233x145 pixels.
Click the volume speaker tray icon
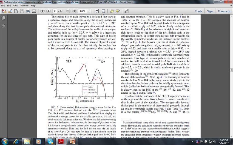point(215,142)
